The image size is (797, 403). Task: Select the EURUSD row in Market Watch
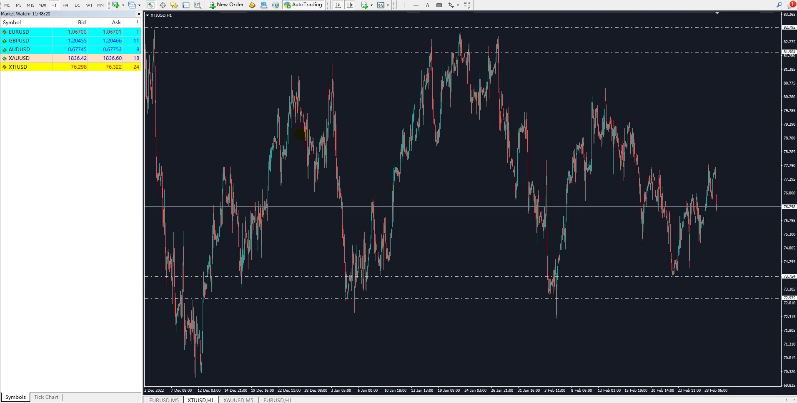[x=70, y=32]
